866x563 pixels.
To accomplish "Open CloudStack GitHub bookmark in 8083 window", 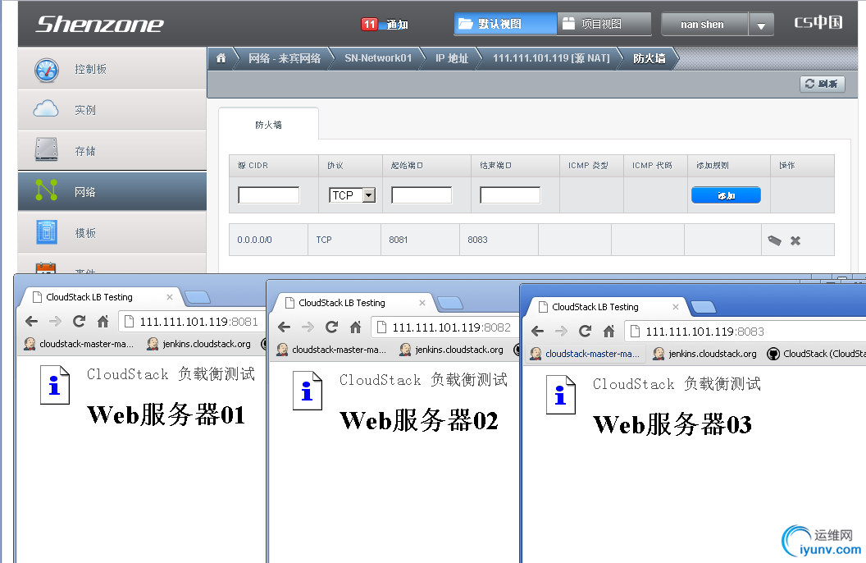I will [x=816, y=354].
